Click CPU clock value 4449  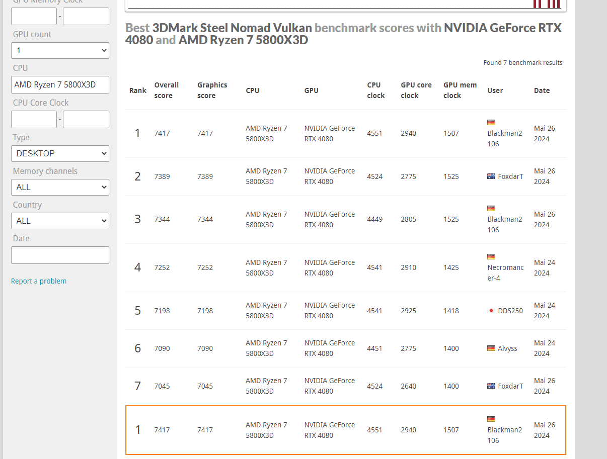[375, 219]
